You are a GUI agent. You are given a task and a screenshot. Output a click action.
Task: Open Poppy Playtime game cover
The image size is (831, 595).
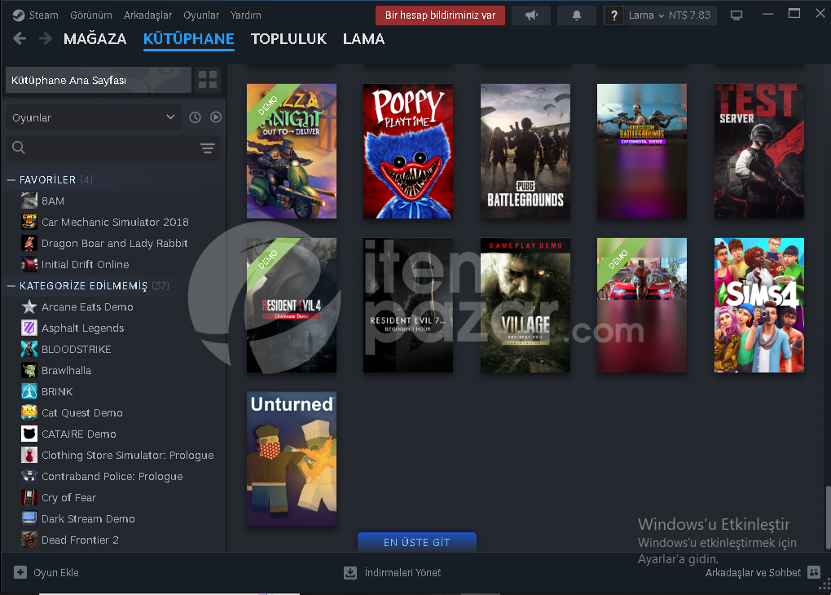(408, 151)
